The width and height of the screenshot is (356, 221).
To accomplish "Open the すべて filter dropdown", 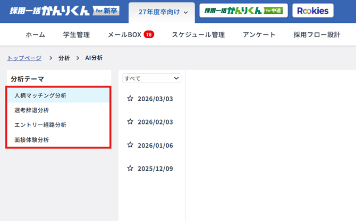I will [x=151, y=78].
